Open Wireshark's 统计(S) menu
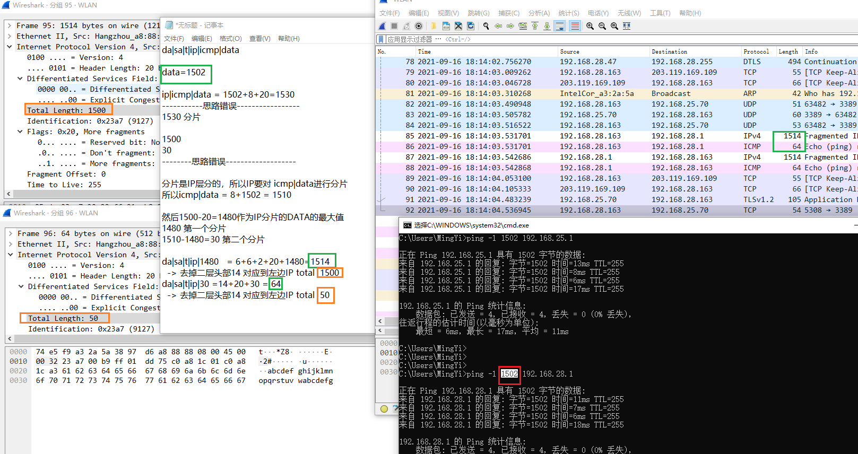The height and width of the screenshot is (454, 858). coord(568,13)
